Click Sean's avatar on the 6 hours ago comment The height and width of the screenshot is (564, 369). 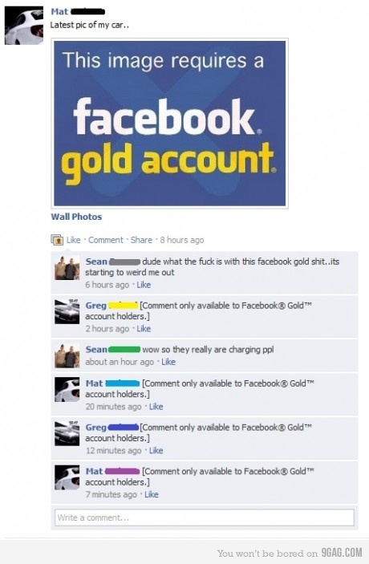(67, 268)
